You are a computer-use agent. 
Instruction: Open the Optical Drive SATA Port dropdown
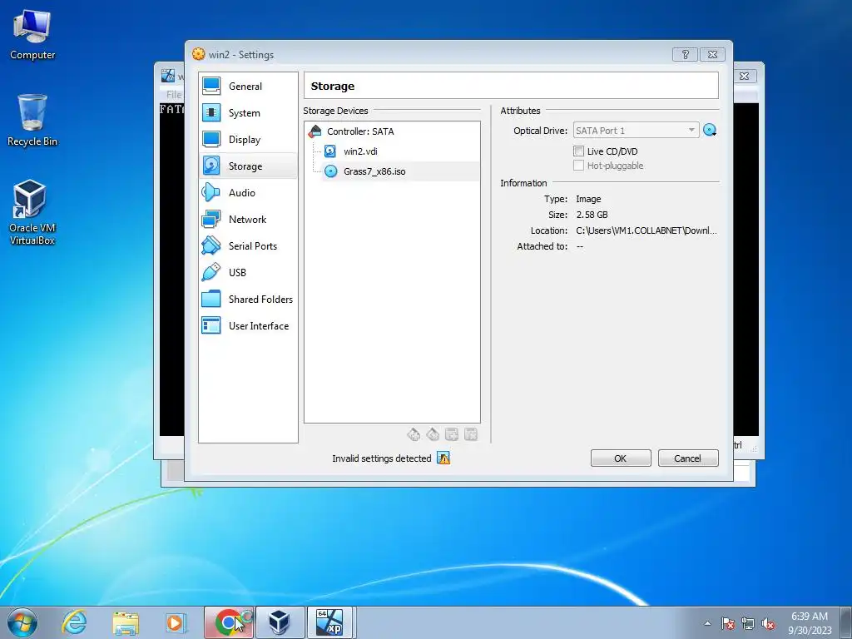tap(636, 131)
